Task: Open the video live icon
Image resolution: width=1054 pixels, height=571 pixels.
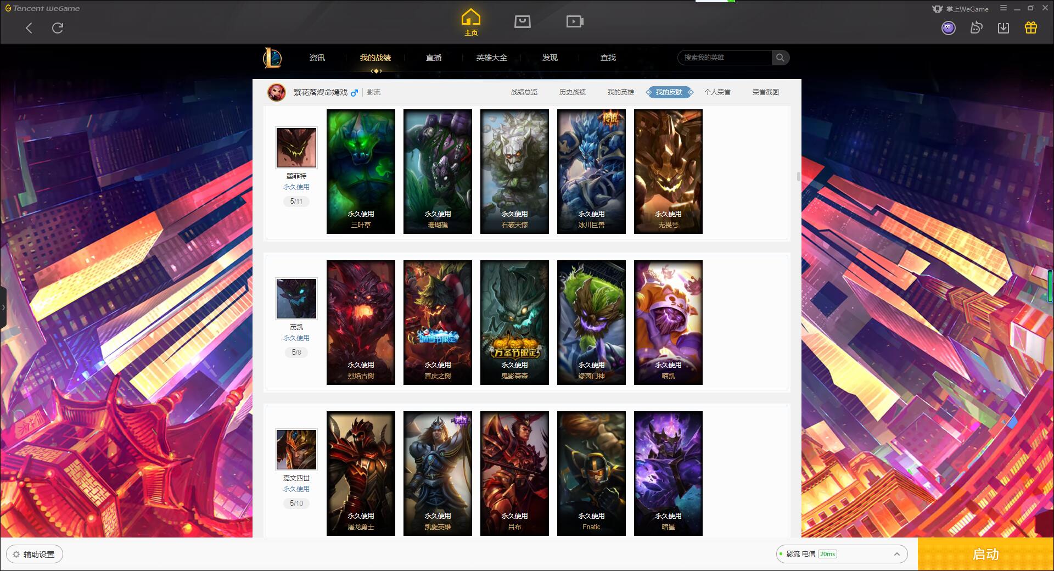Action: 574,22
